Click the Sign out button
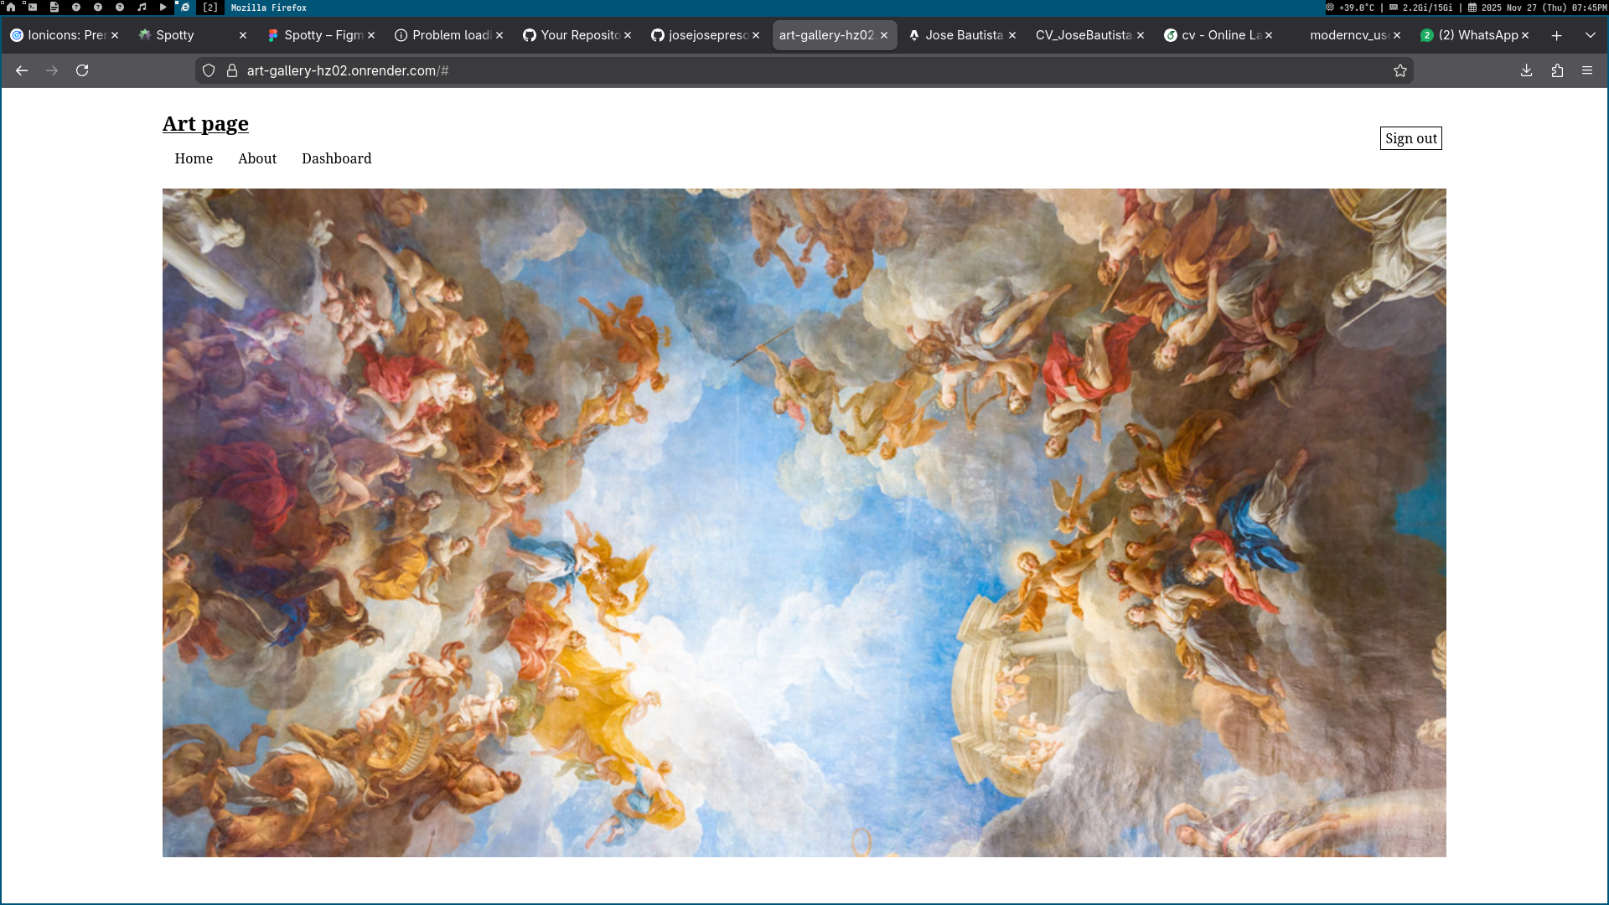The image size is (1609, 905). pyautogui.click(x=1410, y=138)
